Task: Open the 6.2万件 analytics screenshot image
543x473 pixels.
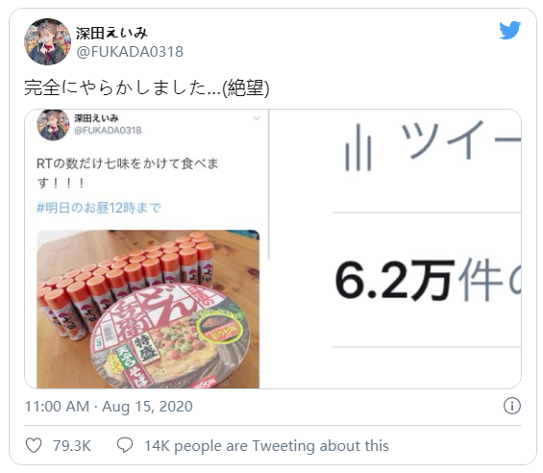Action: (395, 249)
